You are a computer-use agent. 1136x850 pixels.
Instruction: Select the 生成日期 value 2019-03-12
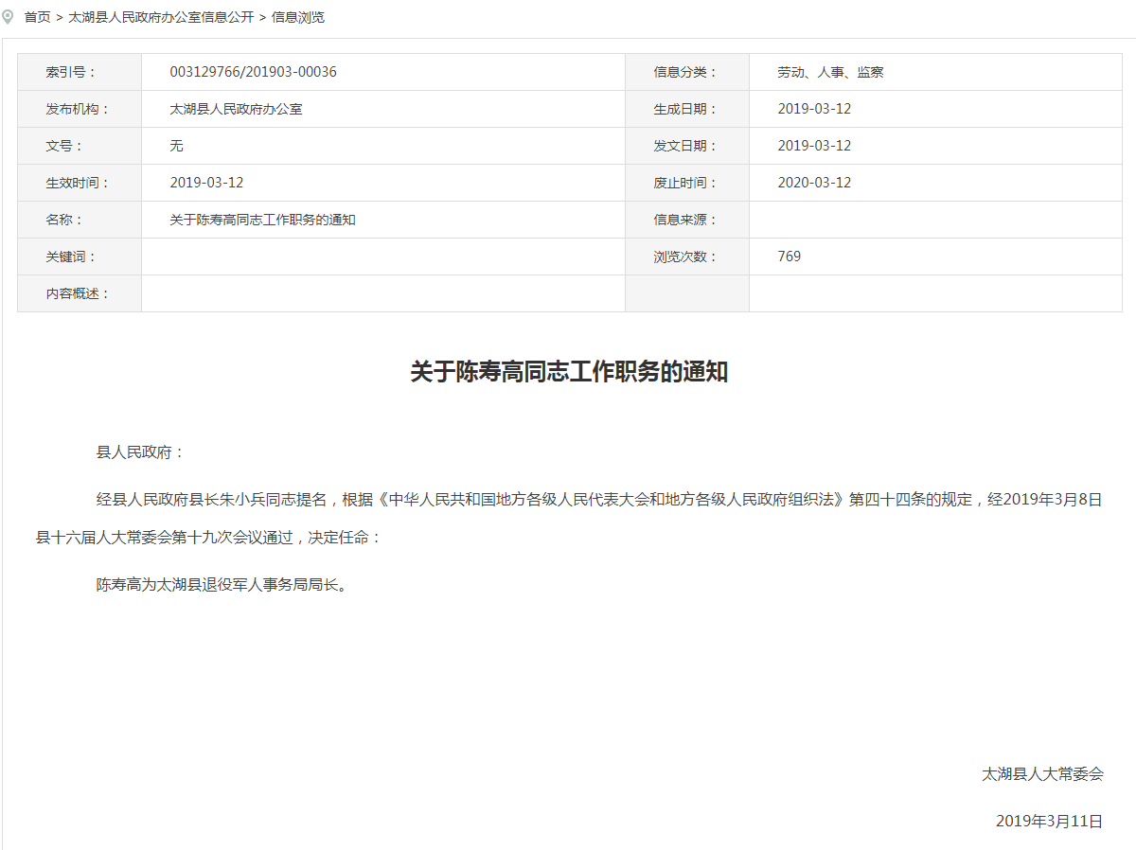(x=814, y=109)
